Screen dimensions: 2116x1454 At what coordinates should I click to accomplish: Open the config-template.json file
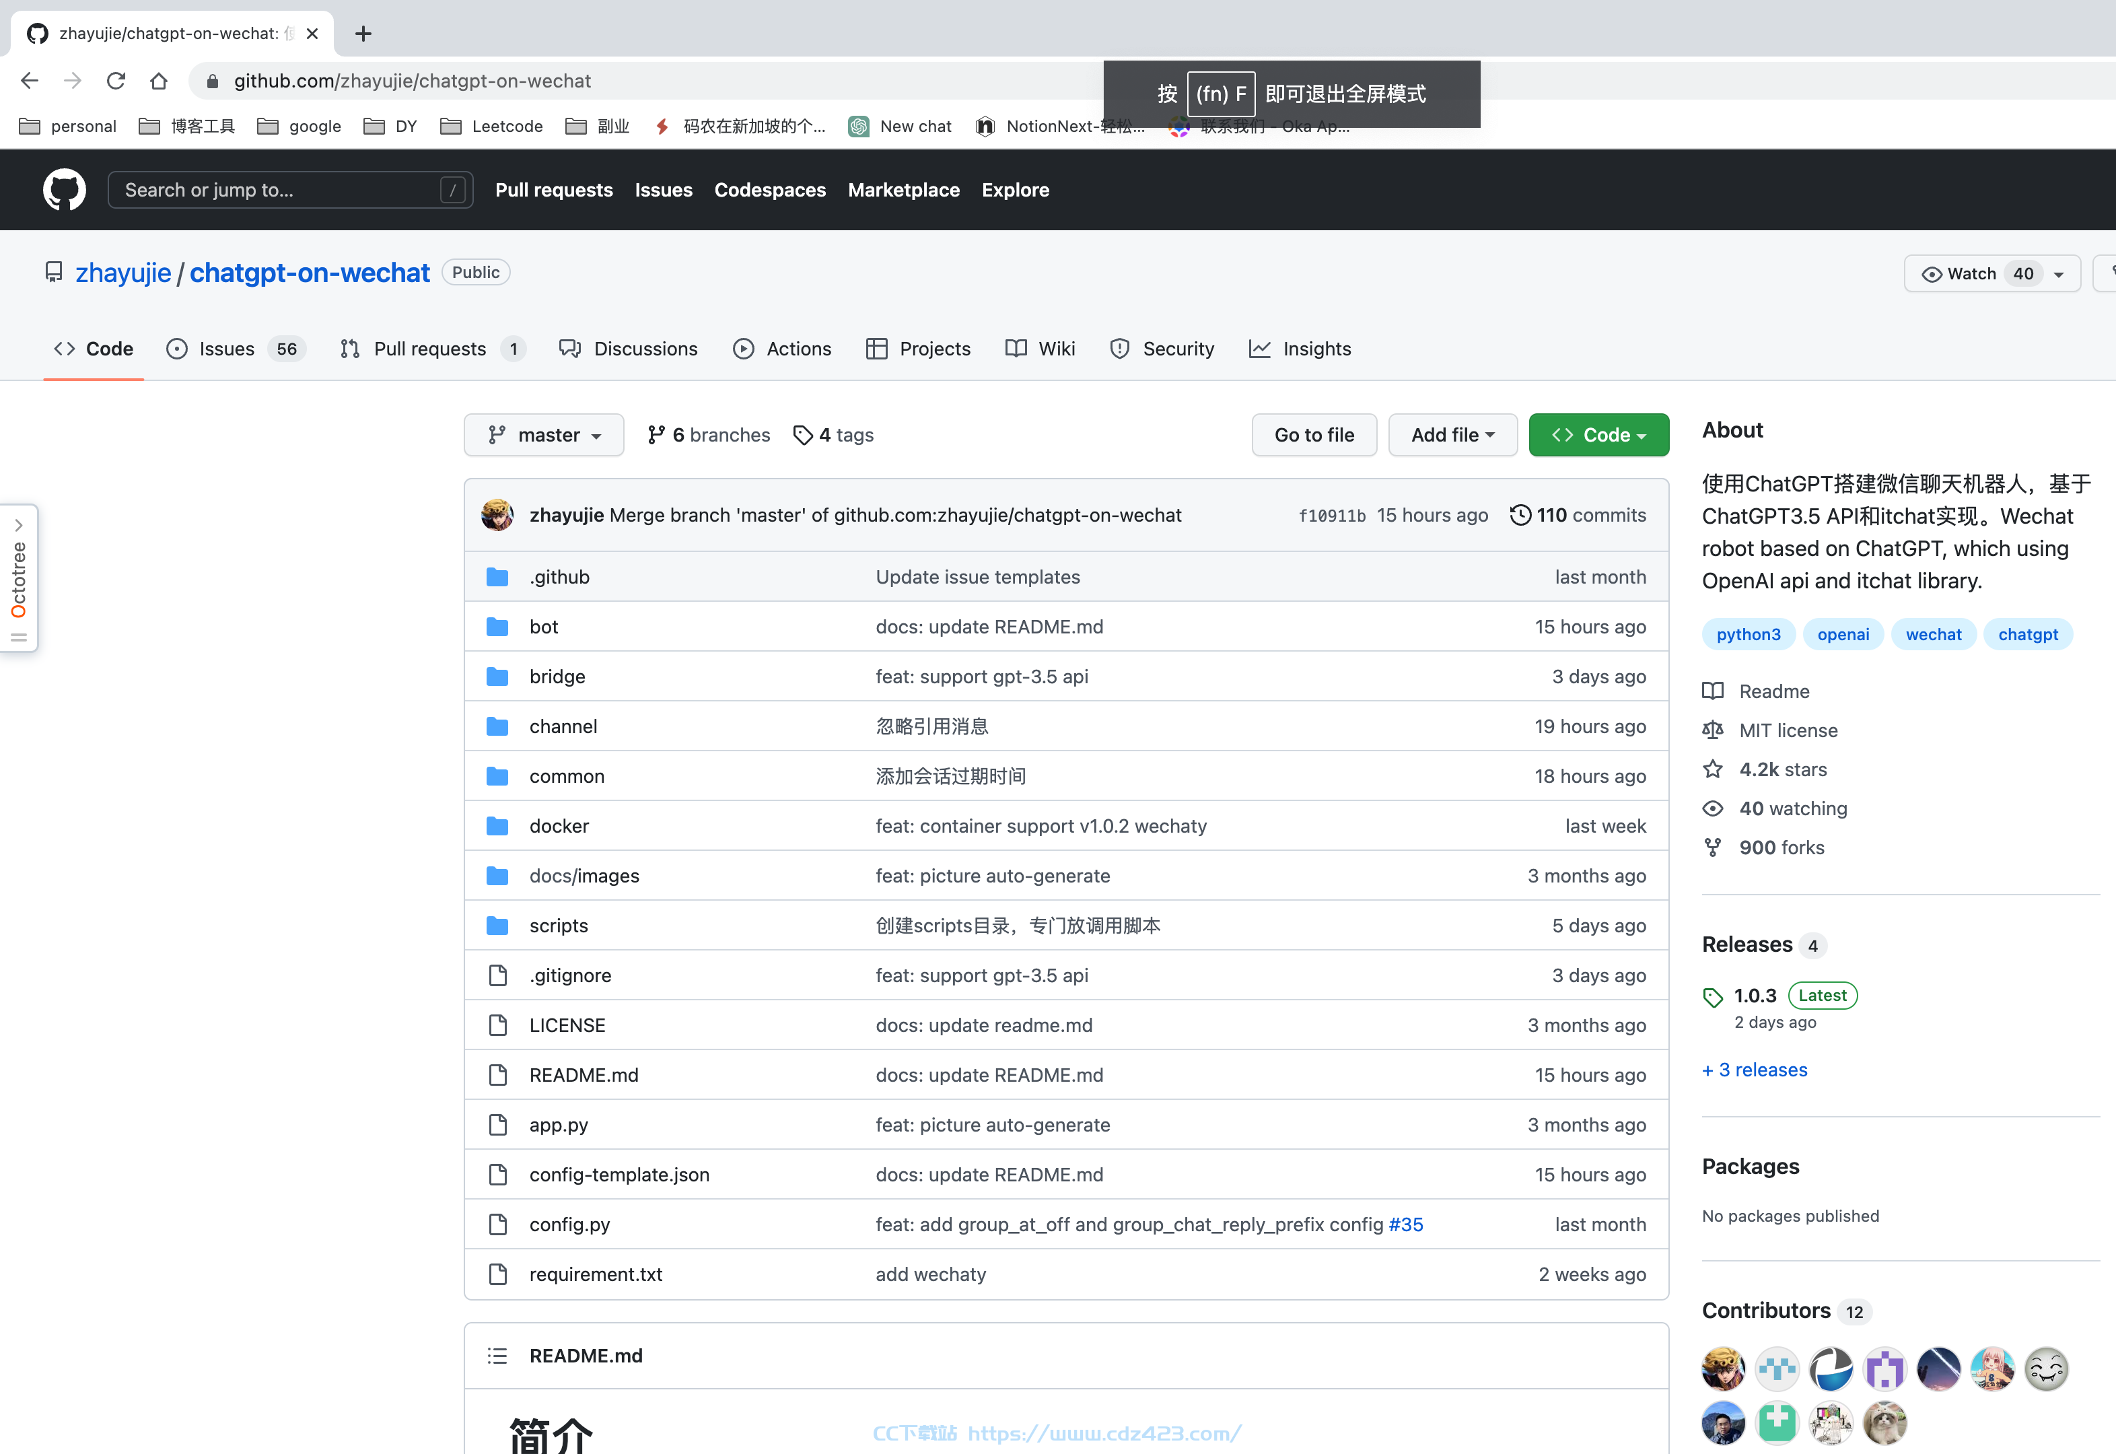tap(619, 1175)
